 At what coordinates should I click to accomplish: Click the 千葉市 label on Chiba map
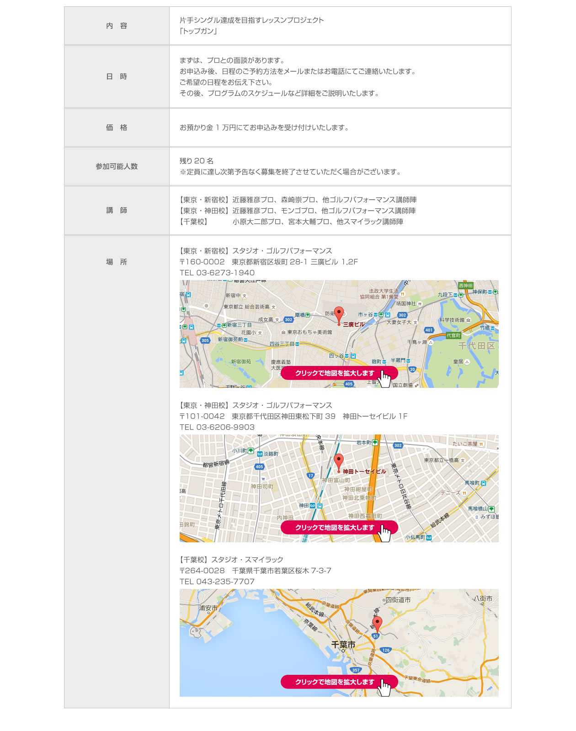pos(343,645)
